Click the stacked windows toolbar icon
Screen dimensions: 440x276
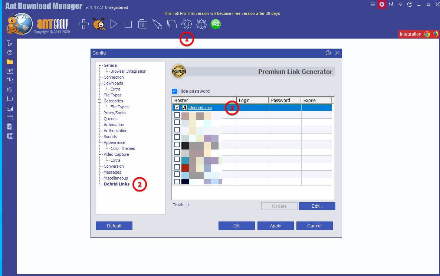tap(172, 24)
